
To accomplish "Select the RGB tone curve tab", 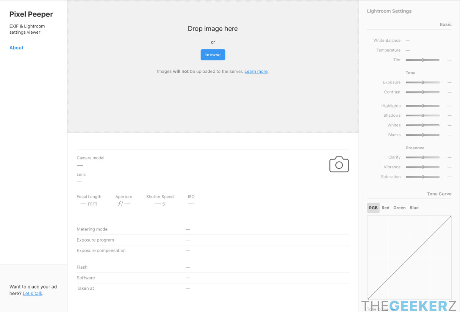I will pyautogui.click(x=373, y=208).
